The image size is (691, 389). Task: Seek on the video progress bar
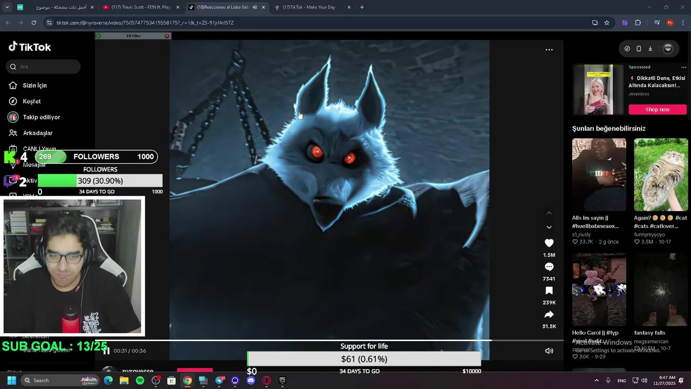pyautogui.click(x=329, y=340)
